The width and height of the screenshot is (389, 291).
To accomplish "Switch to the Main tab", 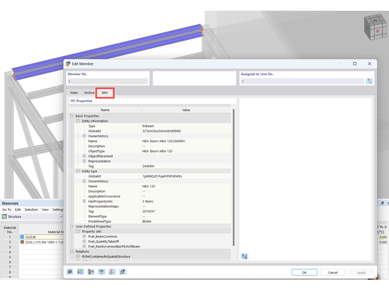I will (74, 92).
